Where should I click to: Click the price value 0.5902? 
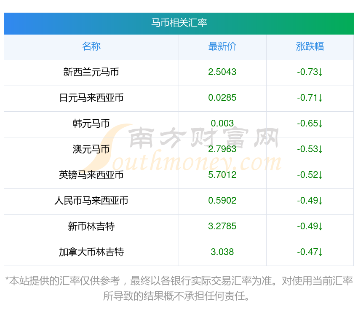point(222,201)
